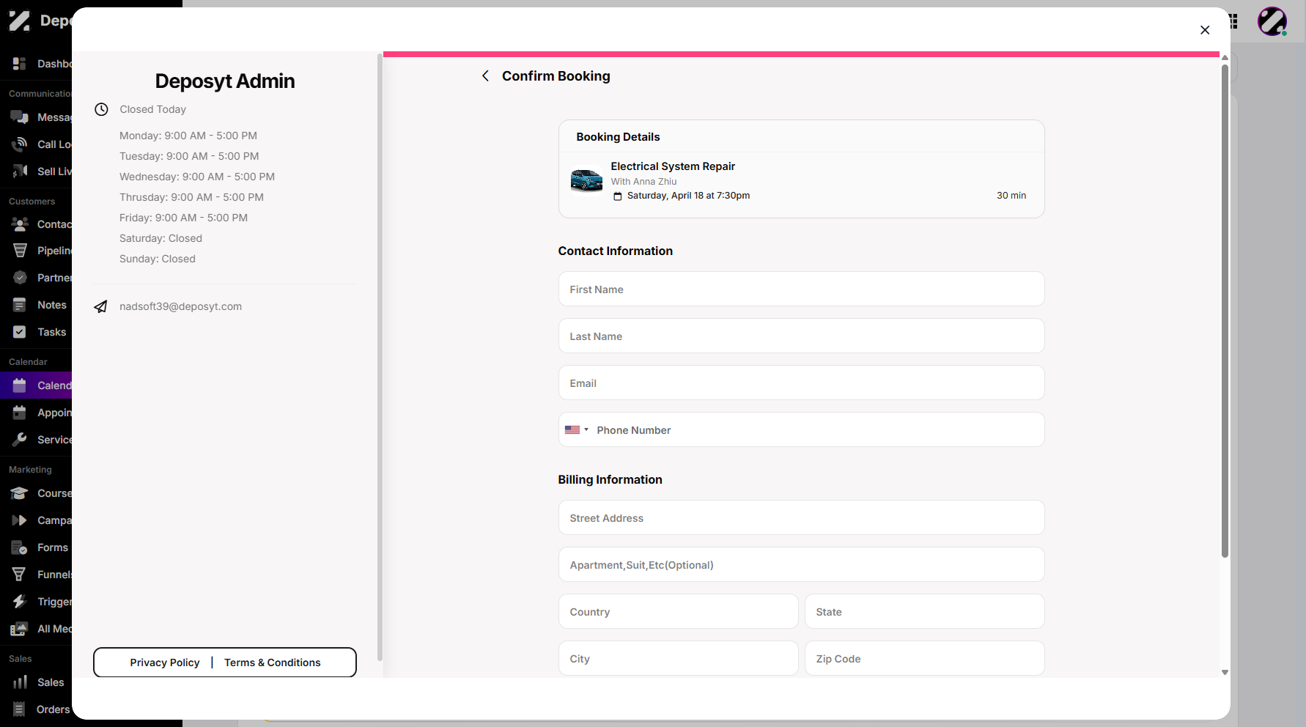Open Privacy Policy link

pos(165,663)
